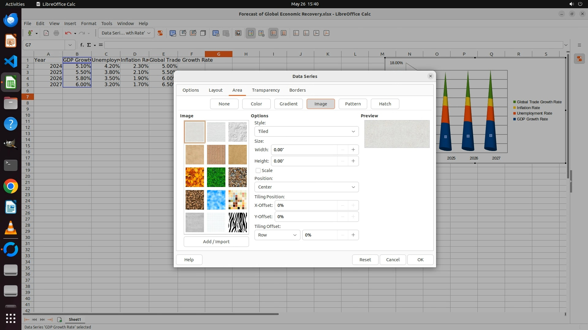Open the Borders tab

(297, 90)
